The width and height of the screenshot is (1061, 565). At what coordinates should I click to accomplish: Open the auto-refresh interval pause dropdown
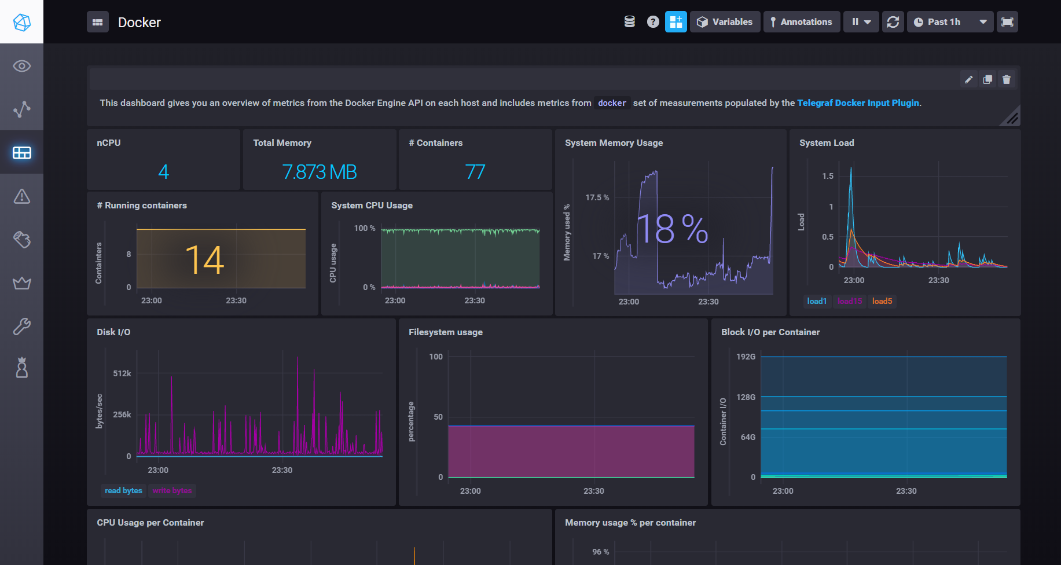pyautogui.click(x=861, y=22)
